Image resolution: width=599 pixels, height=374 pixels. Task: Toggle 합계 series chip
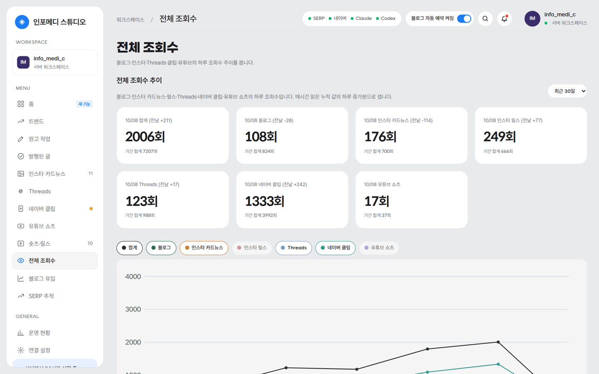click(130, 248)
